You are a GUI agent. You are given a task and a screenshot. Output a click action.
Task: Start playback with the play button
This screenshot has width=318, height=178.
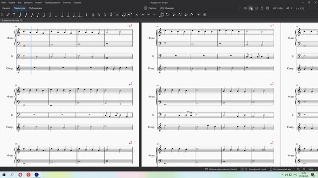point(251,8)
